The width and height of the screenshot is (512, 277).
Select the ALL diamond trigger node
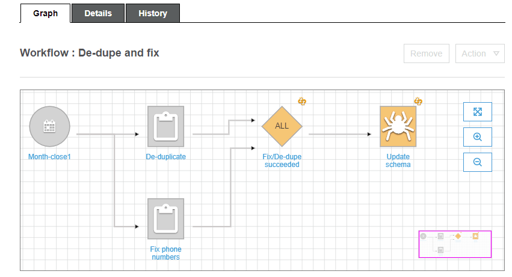pos(282,126)
